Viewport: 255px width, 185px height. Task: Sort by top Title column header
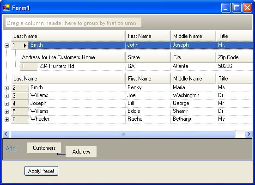point(234,36)
